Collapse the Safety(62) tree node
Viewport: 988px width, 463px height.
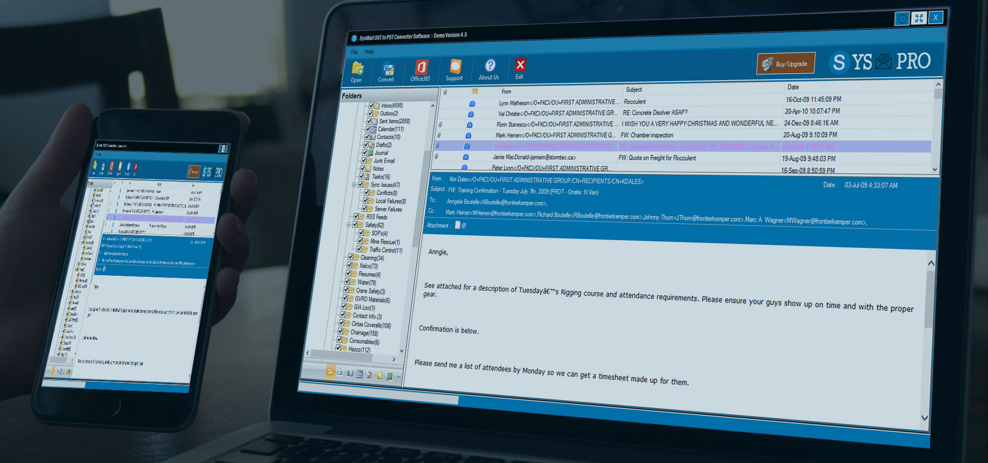coord(349,225)
